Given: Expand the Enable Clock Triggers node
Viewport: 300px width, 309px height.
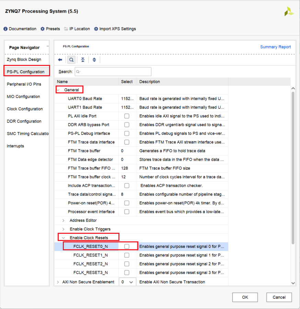Looking at the screenshot, I should [x=63, y=229].
